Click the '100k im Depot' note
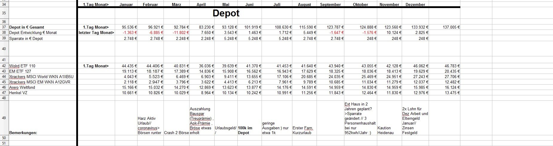This screenshot has width=553, height=146. click(245, 130)
